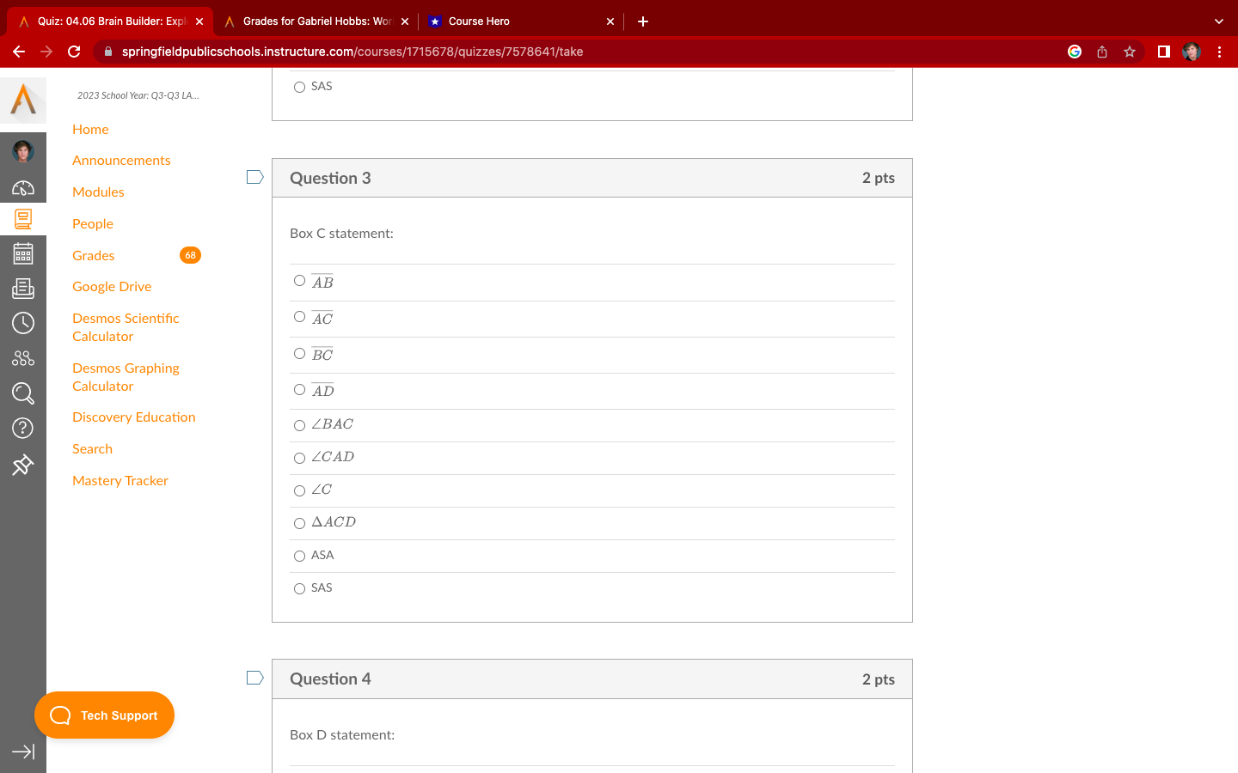This screenshot has height=773, width=1238.
Task: Open the History clock icon
Action: click(23, 323)
